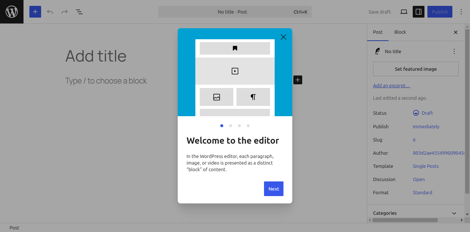
Task: Click the sidebar vertical scrollbar thumb
Action: click(467, 111)
